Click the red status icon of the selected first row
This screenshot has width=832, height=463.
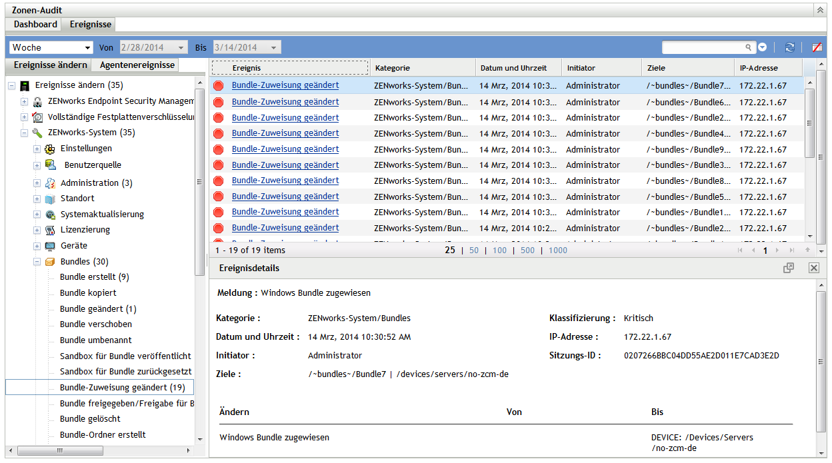[x=219, y=85]
